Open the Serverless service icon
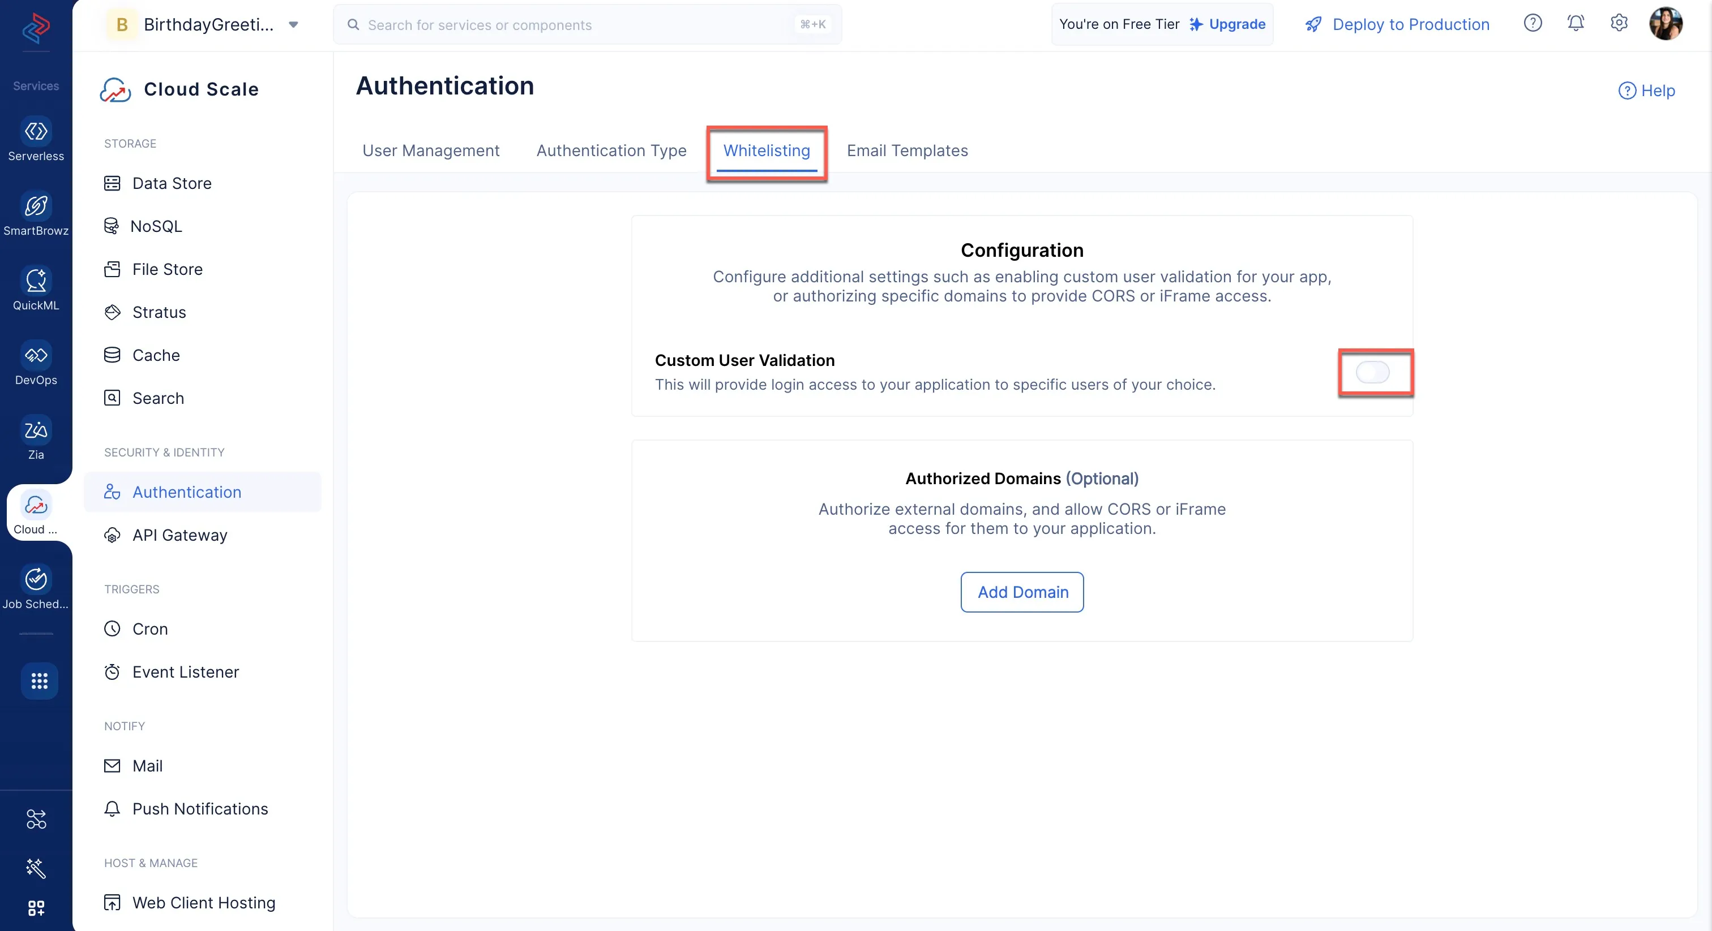This screenshot has height=931, width=1712. point(36,131)
